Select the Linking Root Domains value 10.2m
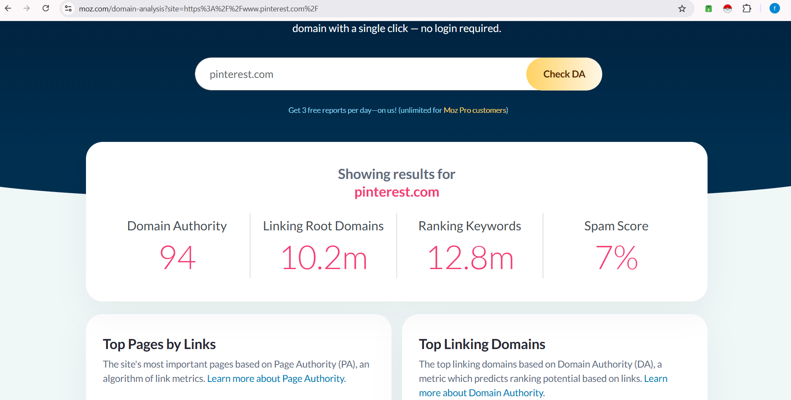This screenshot has height=400, width=791. (324, 258)
